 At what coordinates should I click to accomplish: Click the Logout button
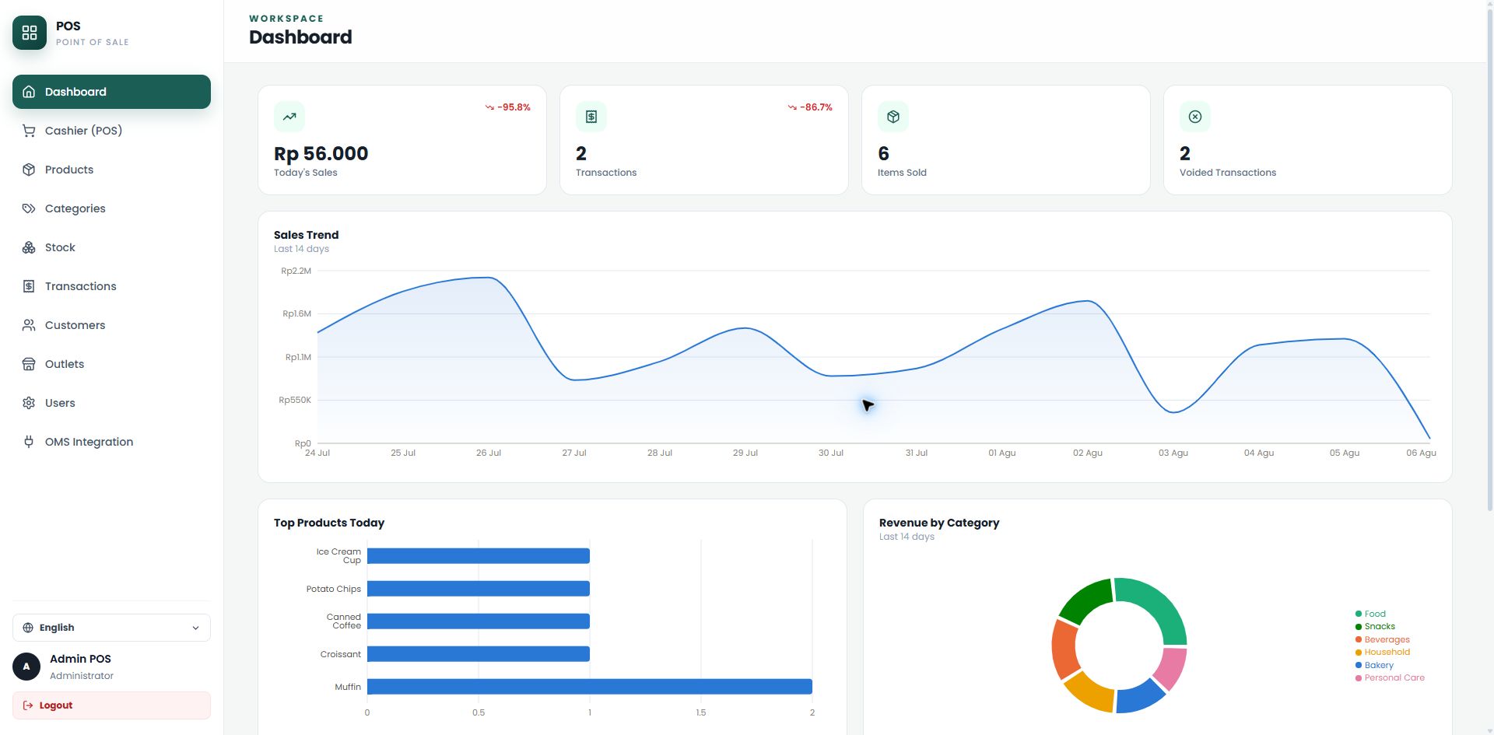pyautogui.click(x=111, y=705)
